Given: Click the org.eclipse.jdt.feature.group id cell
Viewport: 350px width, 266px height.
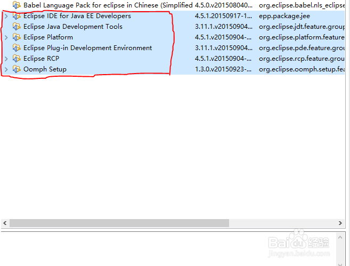Looking at the screenshot, I should 302,27.
